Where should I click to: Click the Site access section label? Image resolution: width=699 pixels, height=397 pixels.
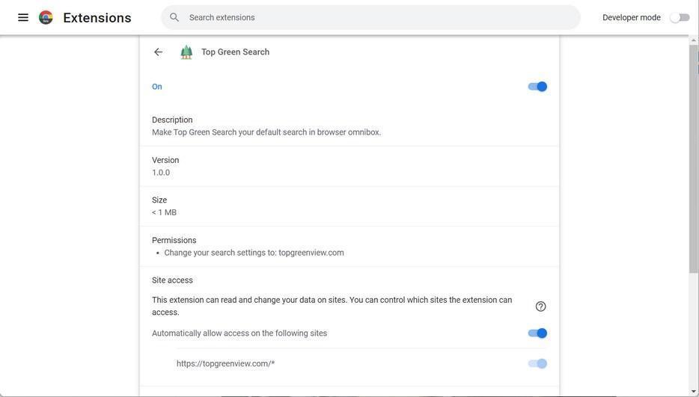[x=172, y=280]
